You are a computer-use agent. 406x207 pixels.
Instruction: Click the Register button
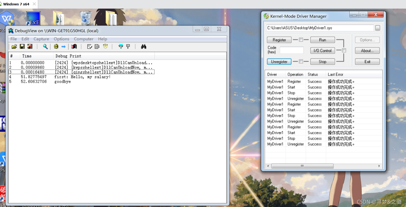(279, 40)
